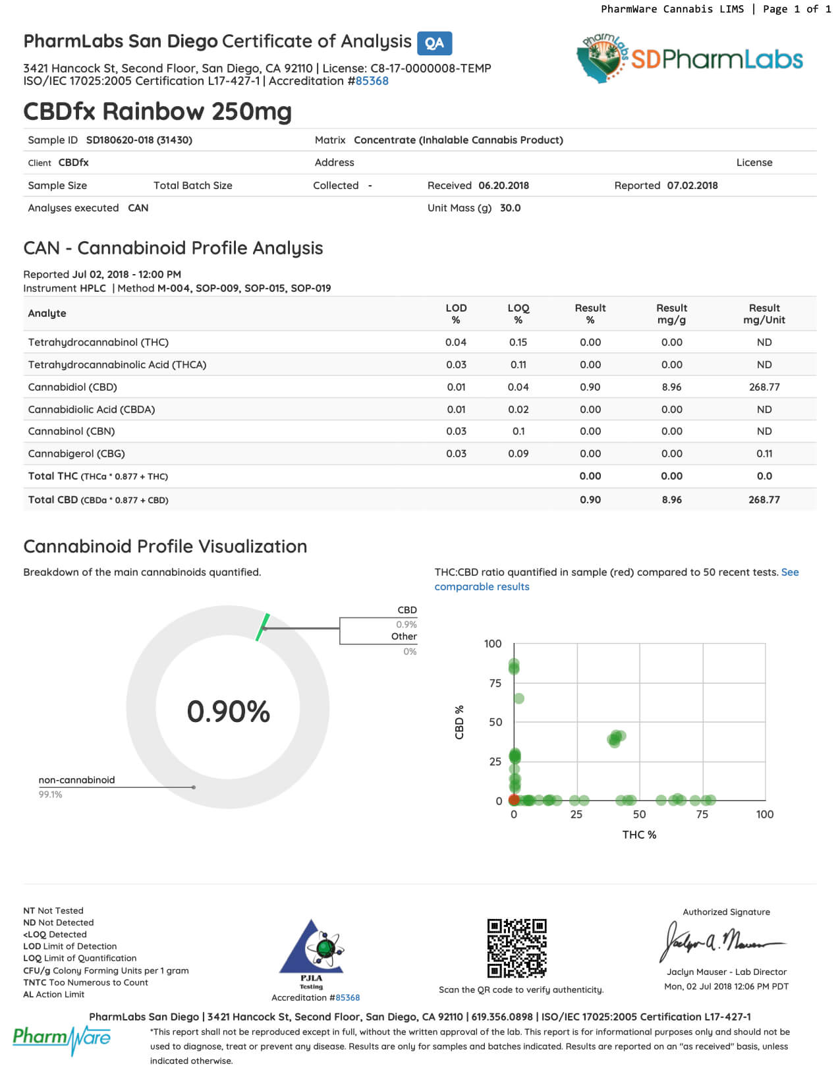Click the PharmWare logo in footer
The image size is (840, 1087).
click(62, 1038)
